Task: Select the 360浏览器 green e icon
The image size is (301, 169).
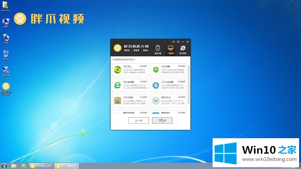Action: click(117, 85)
